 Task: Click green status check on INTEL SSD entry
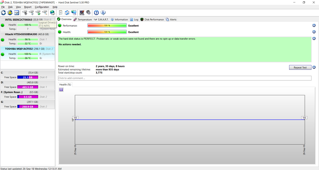tap(2, 25)
